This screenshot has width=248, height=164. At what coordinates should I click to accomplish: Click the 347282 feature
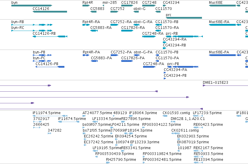tap(50, 133)
